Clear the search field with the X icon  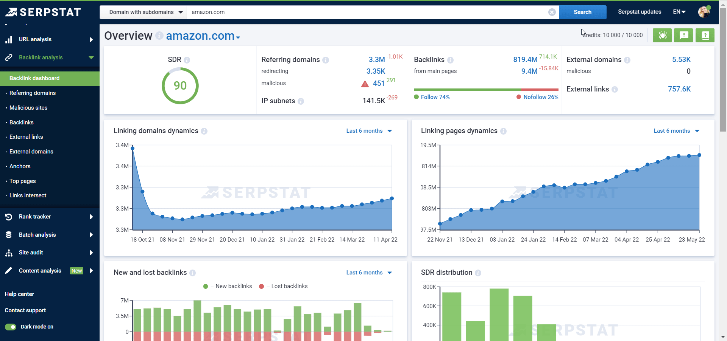(x=552, y=12)
